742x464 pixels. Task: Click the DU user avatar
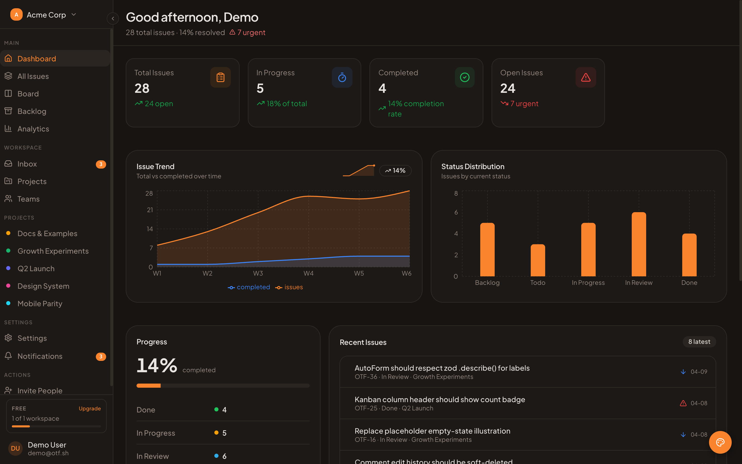click(x=15, y=448)
